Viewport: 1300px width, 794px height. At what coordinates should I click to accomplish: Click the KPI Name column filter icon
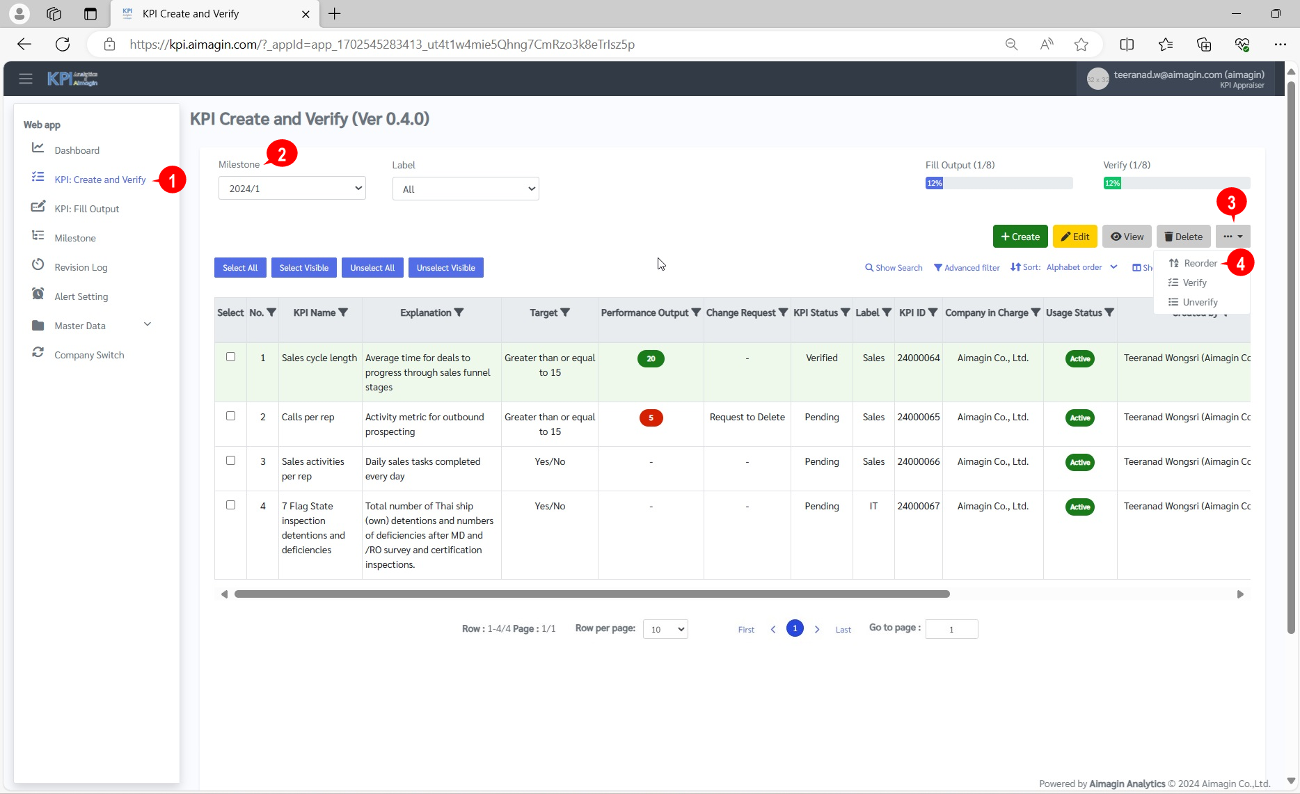click(343, 312)
